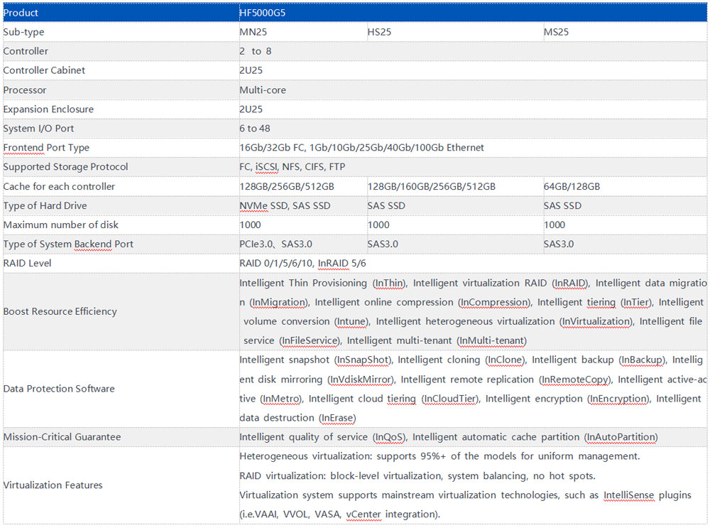Click the '1000' disk value under HS25 column
The width and height of the screenshot is (710, 528).
point(378,225)
